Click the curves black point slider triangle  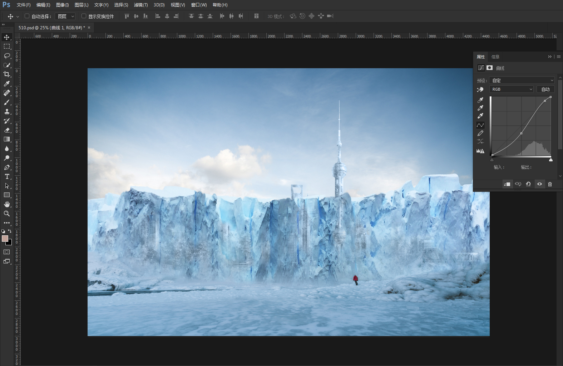click(x=492, y=160)
